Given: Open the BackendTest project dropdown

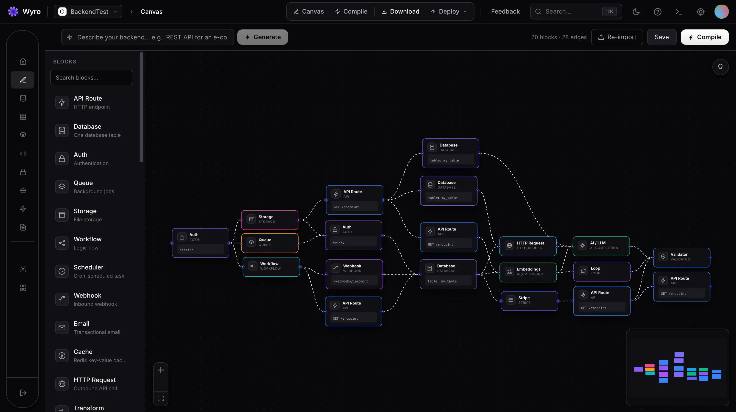Looking at the screenshot, I should point(88,12).
